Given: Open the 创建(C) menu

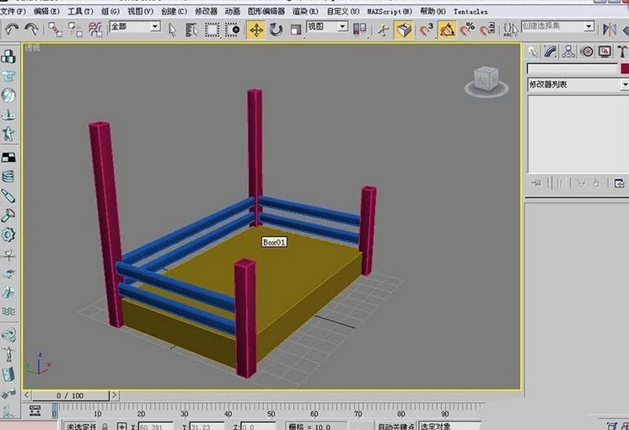Looking at the screenshot, I should click(x=174, y=11).
